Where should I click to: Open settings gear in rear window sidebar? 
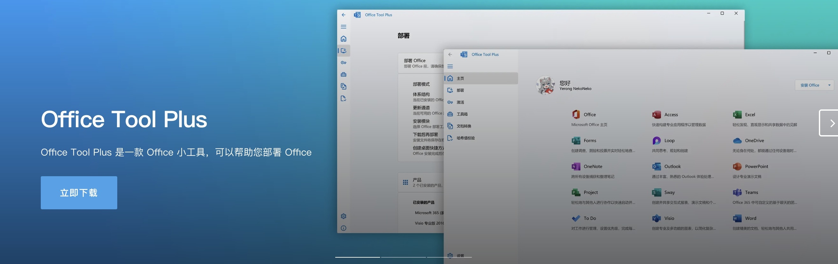point(343,216)
